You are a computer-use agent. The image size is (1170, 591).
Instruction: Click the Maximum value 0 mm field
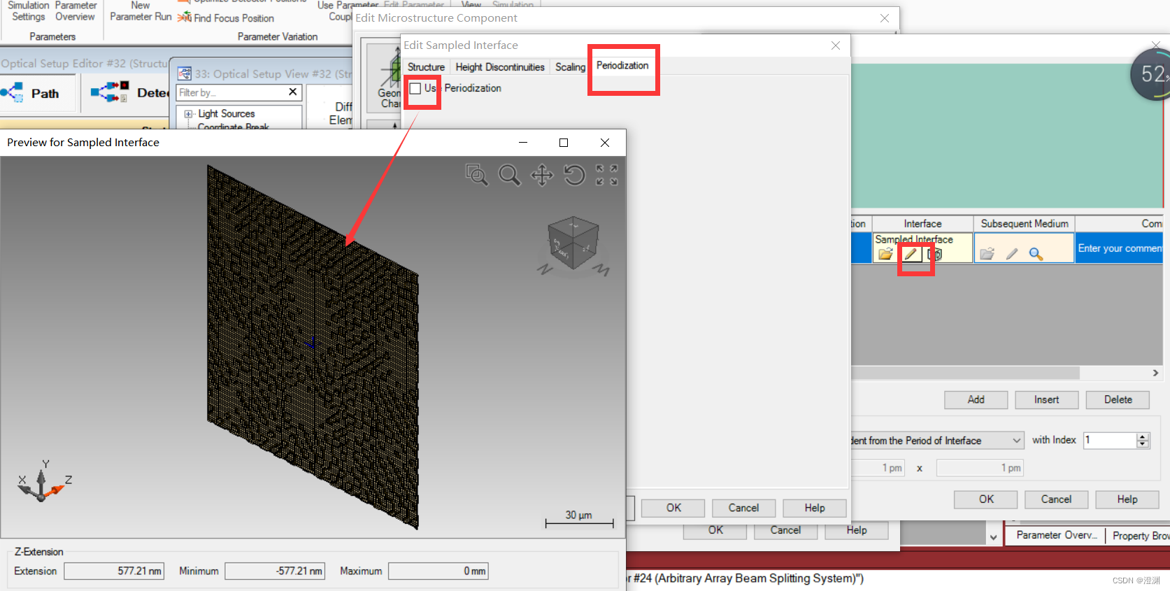click(x=438, y=571)
